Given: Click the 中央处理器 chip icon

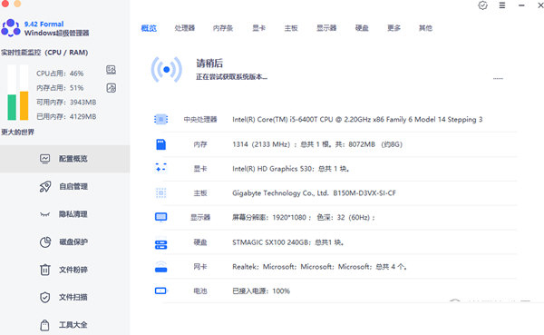Looking at the screenshot, I should (160, 120).
